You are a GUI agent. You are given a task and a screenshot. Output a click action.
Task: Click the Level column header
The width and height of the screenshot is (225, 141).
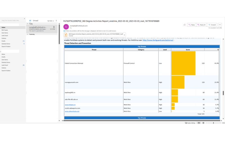(165, 50)
